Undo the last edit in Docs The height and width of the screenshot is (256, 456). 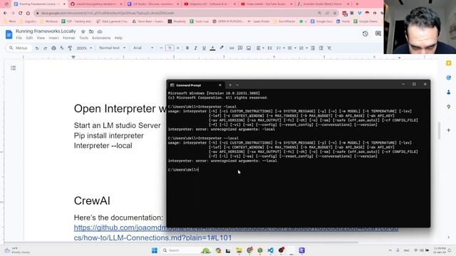pyautogui.click(x=37, y=48)
